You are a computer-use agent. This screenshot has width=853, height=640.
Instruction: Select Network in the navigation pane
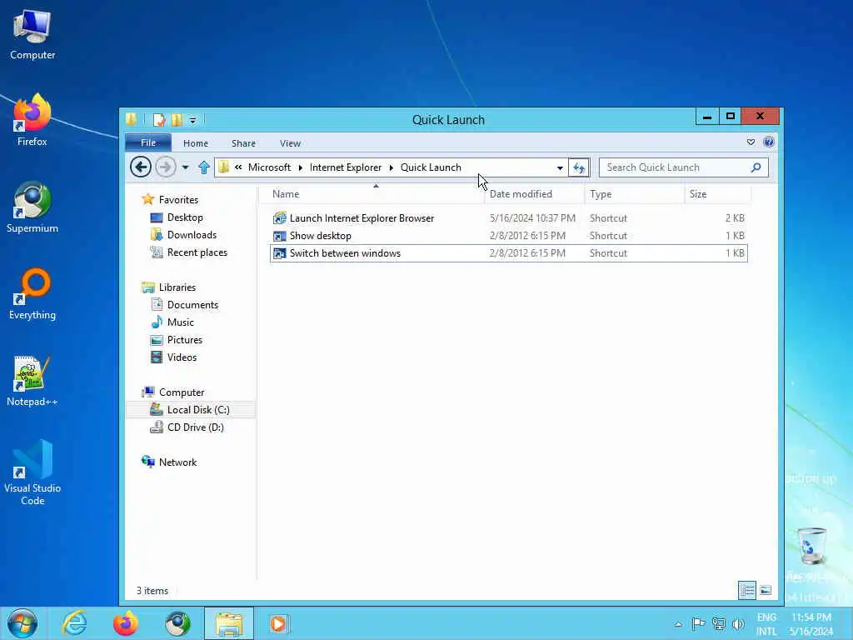[178, 462]
